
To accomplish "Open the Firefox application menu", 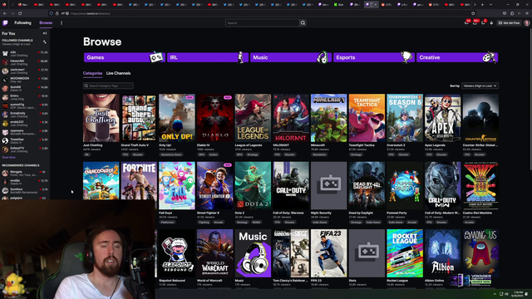I will click(x=527, y=13).
